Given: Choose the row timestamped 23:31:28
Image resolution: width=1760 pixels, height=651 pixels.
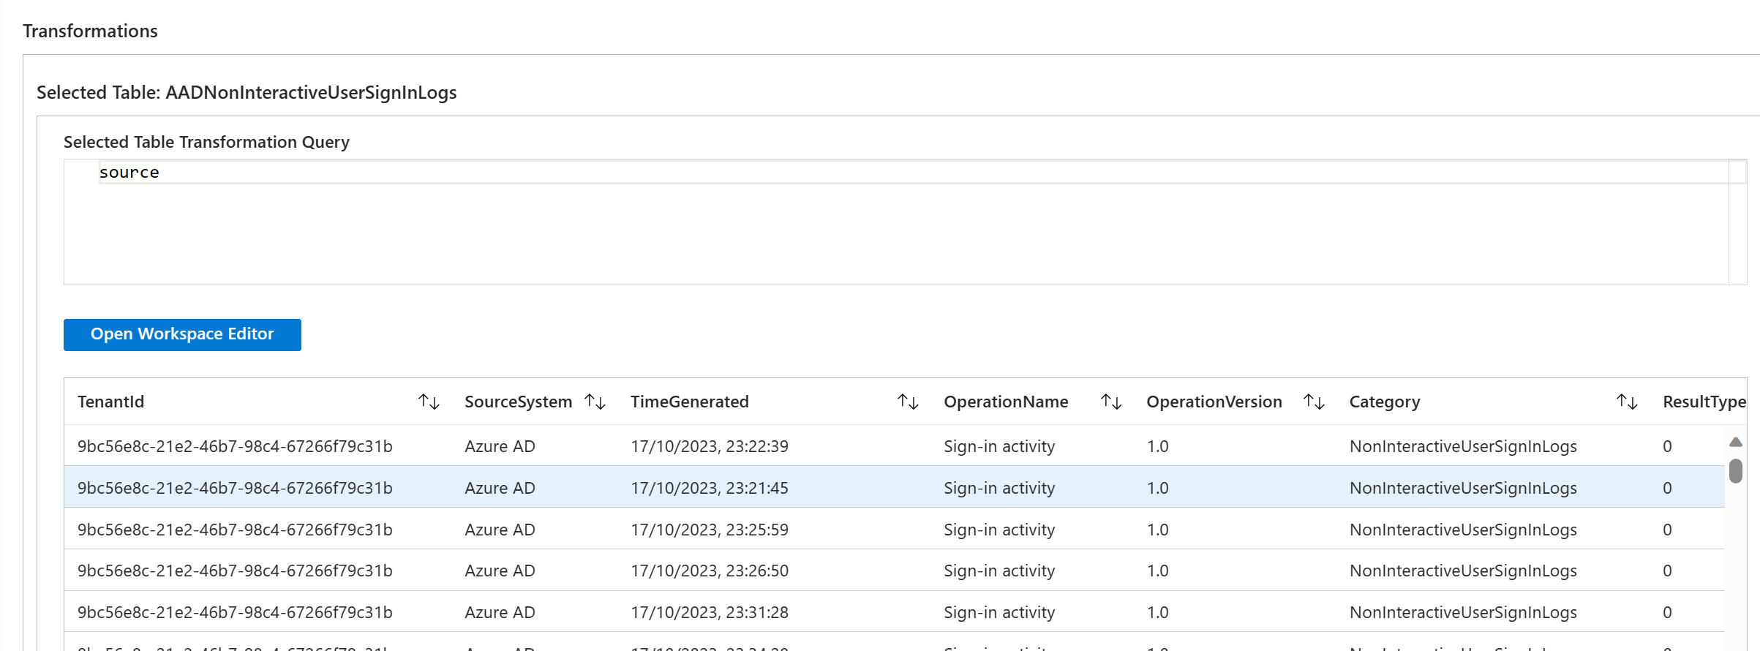Looking at the screenshot, I should [x=709, y=612].
